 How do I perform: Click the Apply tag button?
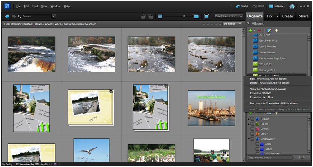pos(302,157)
